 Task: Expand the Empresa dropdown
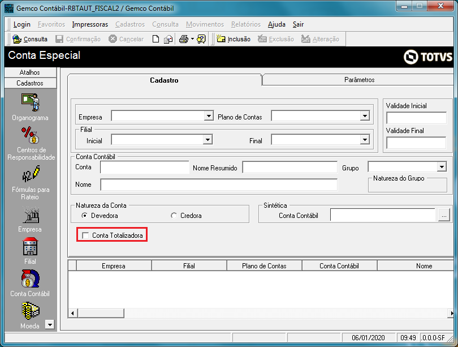209,116
